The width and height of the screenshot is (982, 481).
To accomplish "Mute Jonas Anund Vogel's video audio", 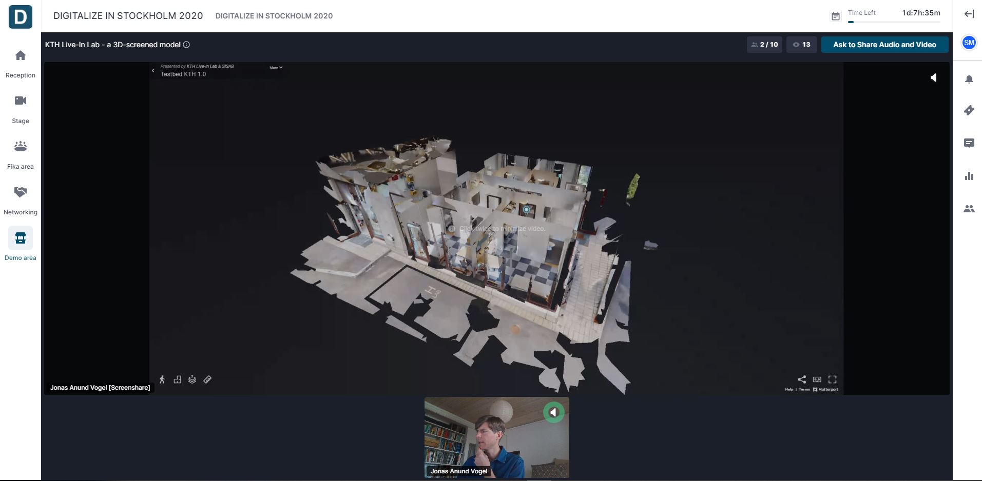I will [553, 412].
